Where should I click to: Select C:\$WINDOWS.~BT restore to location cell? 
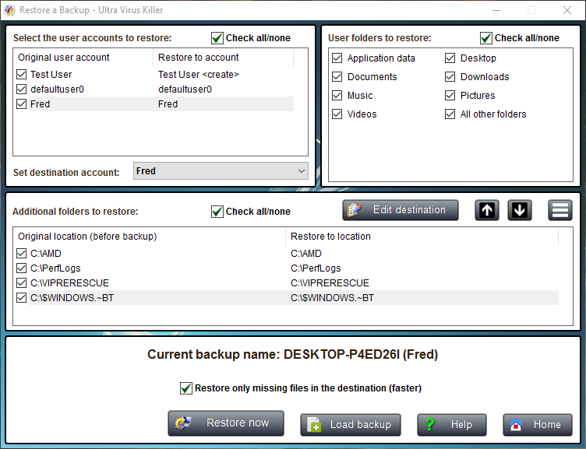(332, 297)
